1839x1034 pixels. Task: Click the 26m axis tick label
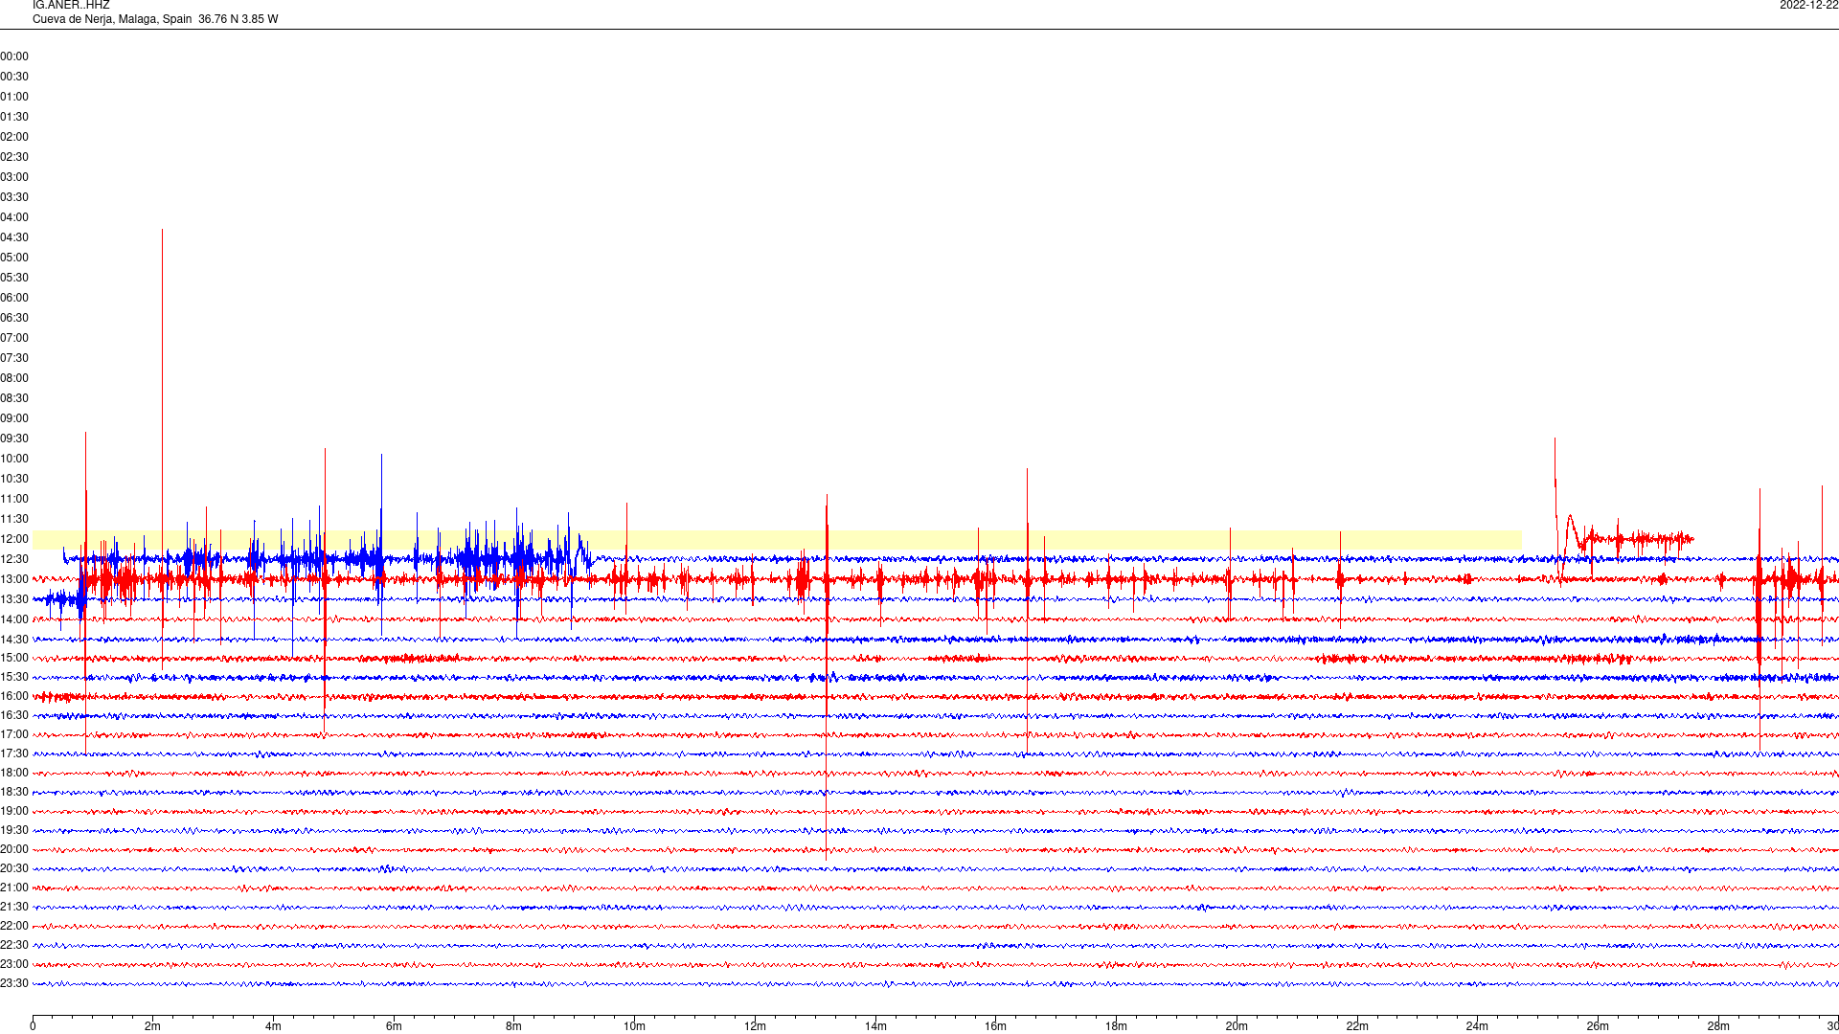[x=1598, y=1026]
